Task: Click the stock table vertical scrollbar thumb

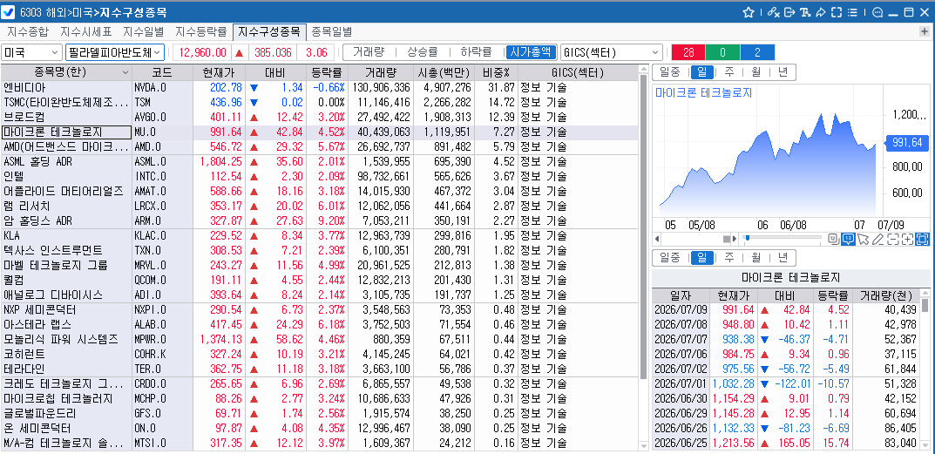Action: (x=643, y=227)
